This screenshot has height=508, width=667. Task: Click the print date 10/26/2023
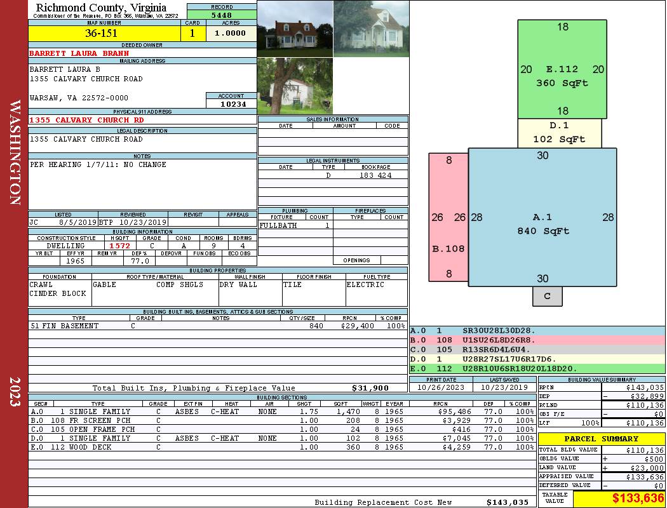[x=441, y=387]
